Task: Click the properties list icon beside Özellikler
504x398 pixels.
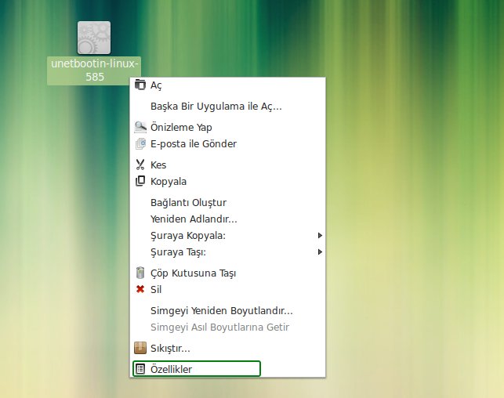Action: pos(140,369)
